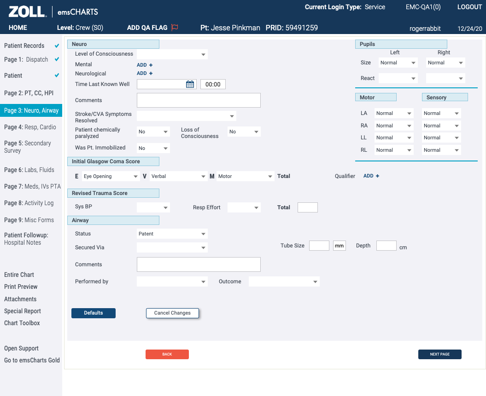Open Page 1: Dispatch
Image resolution: width=486 pixels, height=396 pixels.
pos(26,59)
